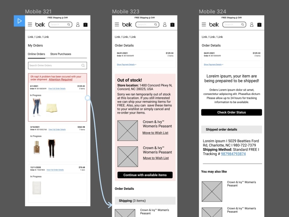The image size is (289, 217).
Task: Click My Orders heading
Action: 35,45
